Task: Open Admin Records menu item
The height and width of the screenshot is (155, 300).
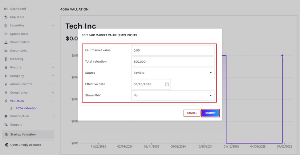Action: click(x=21, y=84)
